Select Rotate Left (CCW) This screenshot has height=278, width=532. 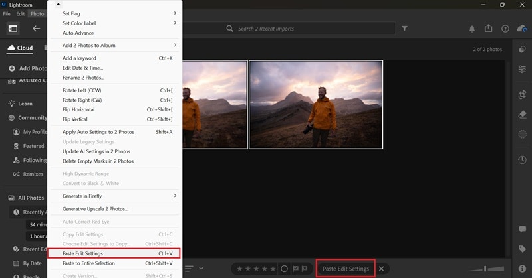(x=114, y=90)
